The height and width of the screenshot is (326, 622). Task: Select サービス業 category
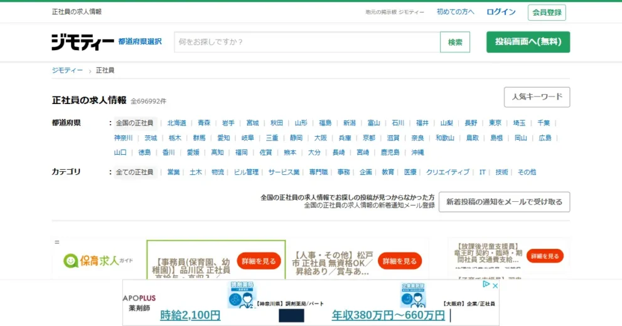(x=284, y=172)
